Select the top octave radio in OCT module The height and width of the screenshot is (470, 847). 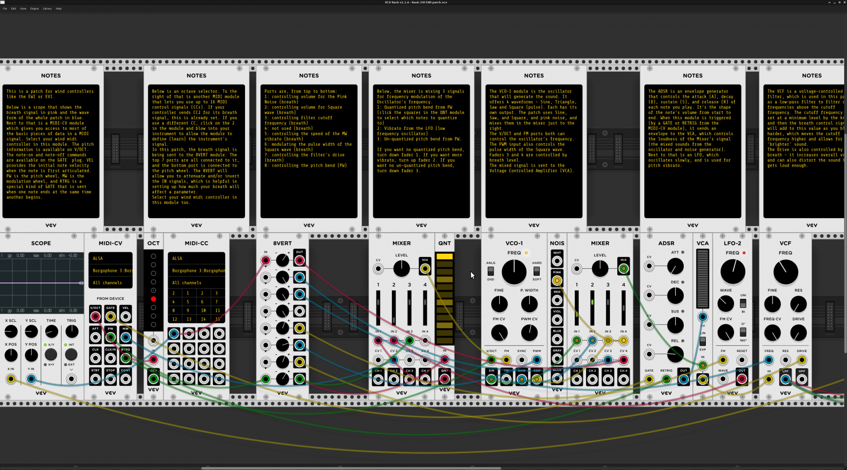(x=154, y=256)
